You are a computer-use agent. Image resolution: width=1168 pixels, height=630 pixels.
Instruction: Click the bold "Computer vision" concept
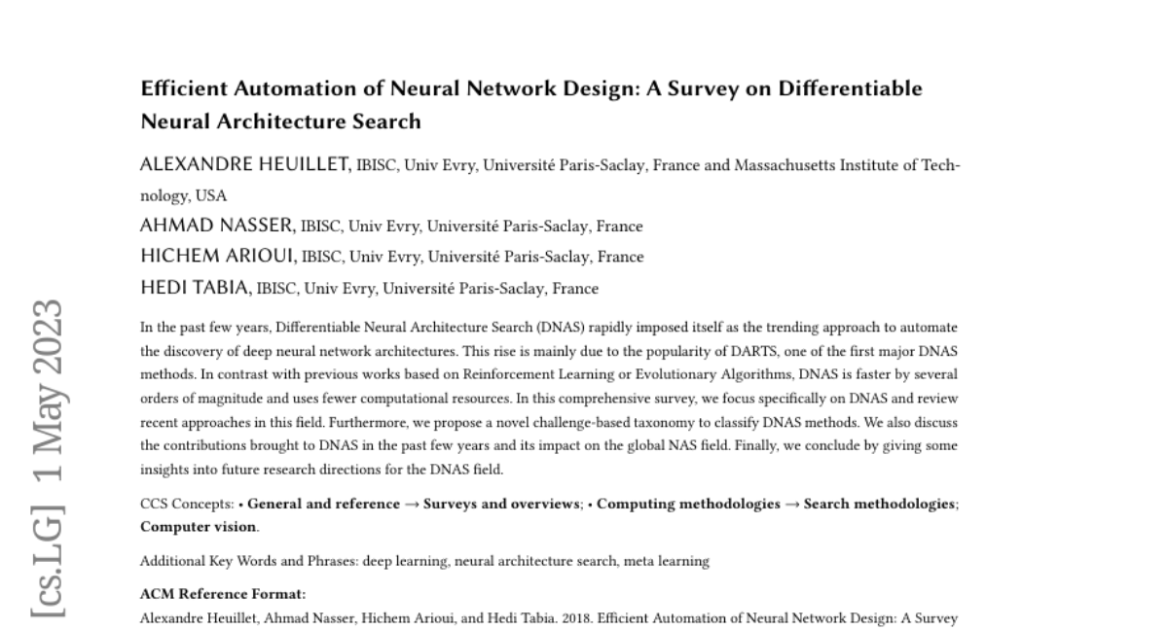click(x=199, y=526)
